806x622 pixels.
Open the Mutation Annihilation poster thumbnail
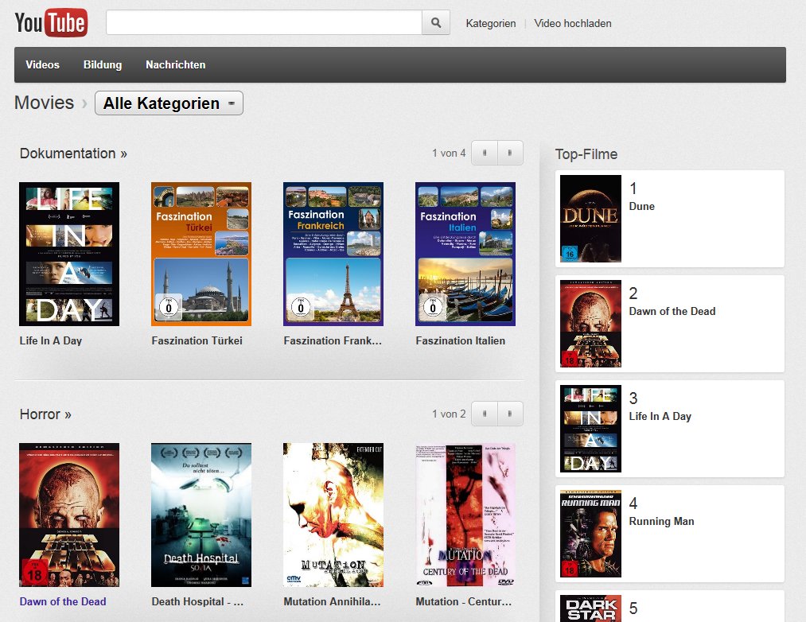coord(333,515)
